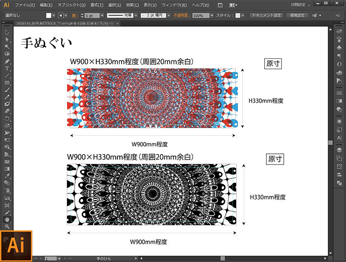The height and width of the screenshot is (262, 346).
Task: Click the ドキュメント設定 button
Action: pos(265,16)
